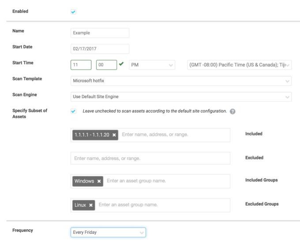Open the AM/PM dropdown

[x=152, y=65]
